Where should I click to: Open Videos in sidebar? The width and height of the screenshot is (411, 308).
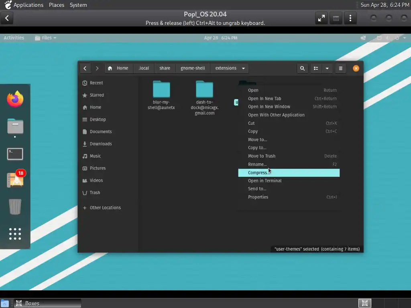(108, 180)
